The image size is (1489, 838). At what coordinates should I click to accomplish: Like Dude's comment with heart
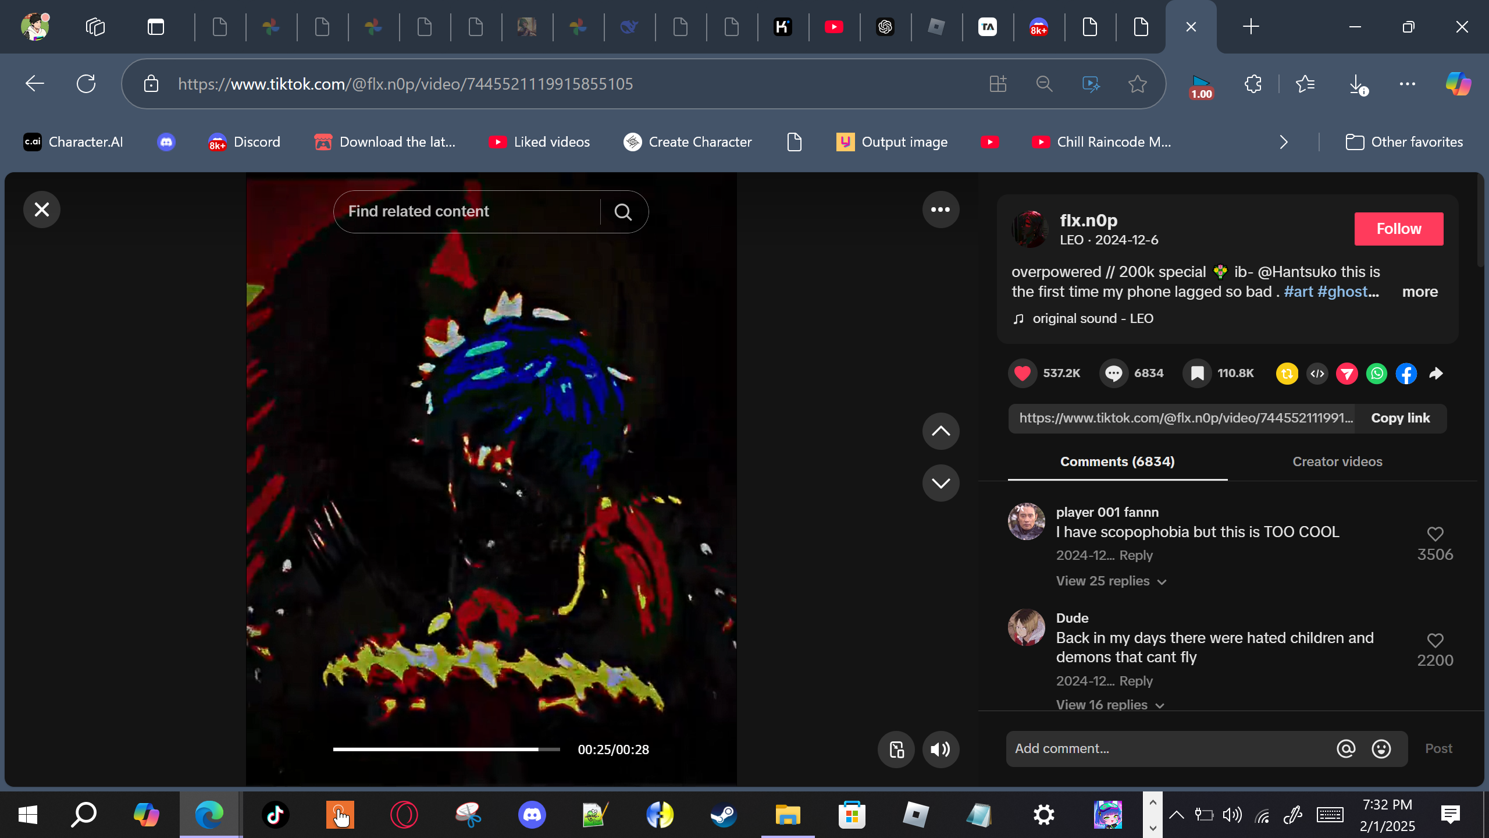[1435, 640]
